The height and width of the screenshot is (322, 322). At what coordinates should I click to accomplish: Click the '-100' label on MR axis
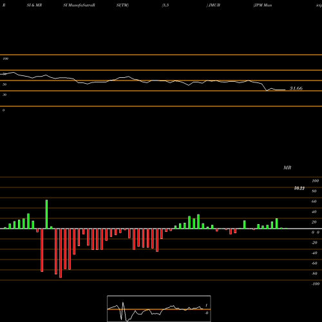click(316, 284)
